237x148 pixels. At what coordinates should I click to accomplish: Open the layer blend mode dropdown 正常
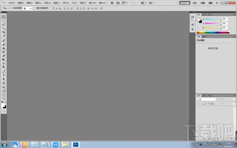coord(206,99)
